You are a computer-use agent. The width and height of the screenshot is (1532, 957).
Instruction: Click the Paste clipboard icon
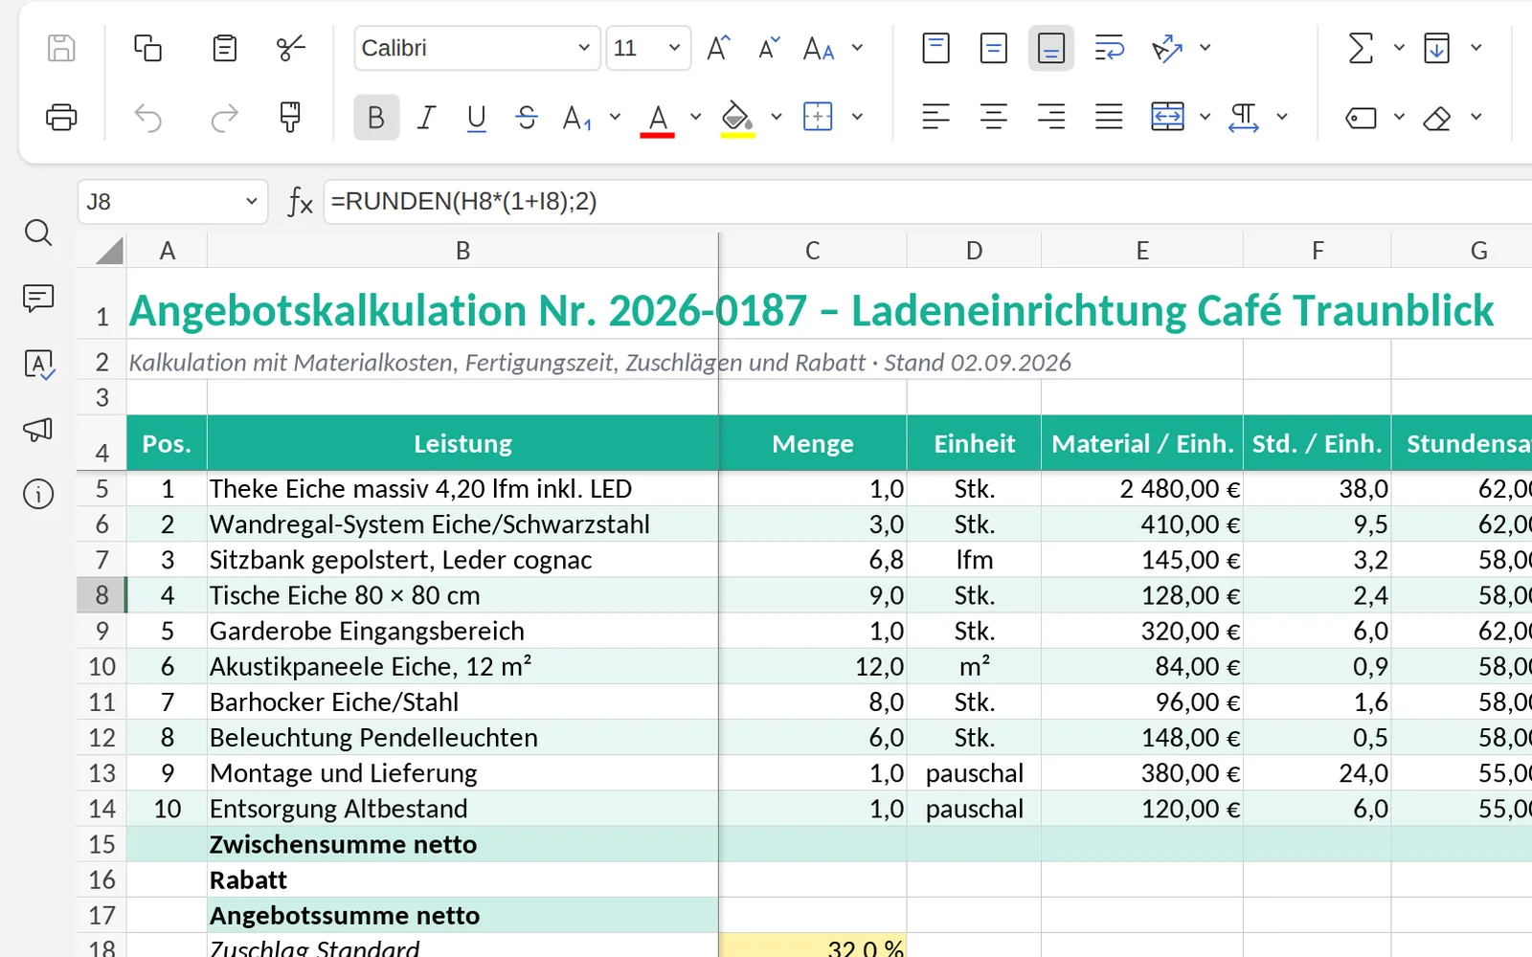pyautogui.click(x=224, y=48)
